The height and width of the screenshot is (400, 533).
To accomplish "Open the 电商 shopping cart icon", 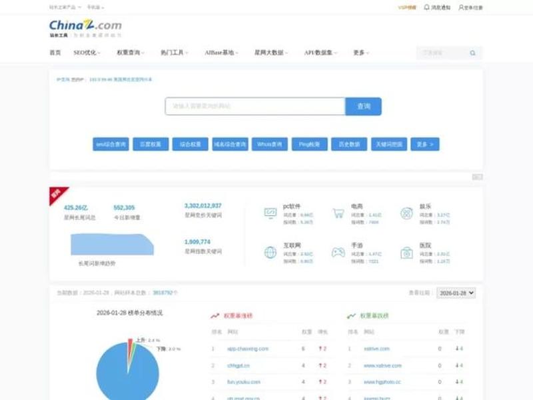I will tap(338, 213).
